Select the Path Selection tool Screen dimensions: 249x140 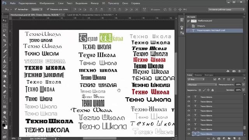click(5, 102)
